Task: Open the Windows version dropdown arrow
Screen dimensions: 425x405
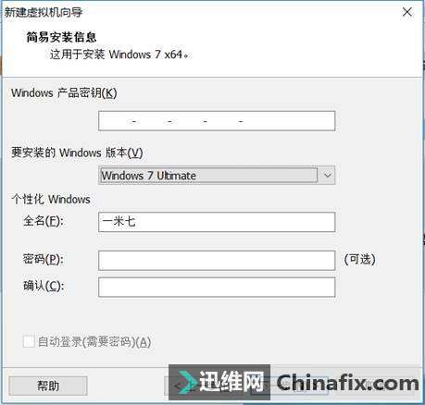Action: (x=328, y=176)
